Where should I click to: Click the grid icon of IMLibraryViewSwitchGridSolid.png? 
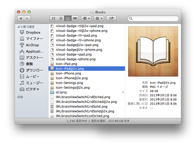tap(52, 107)
